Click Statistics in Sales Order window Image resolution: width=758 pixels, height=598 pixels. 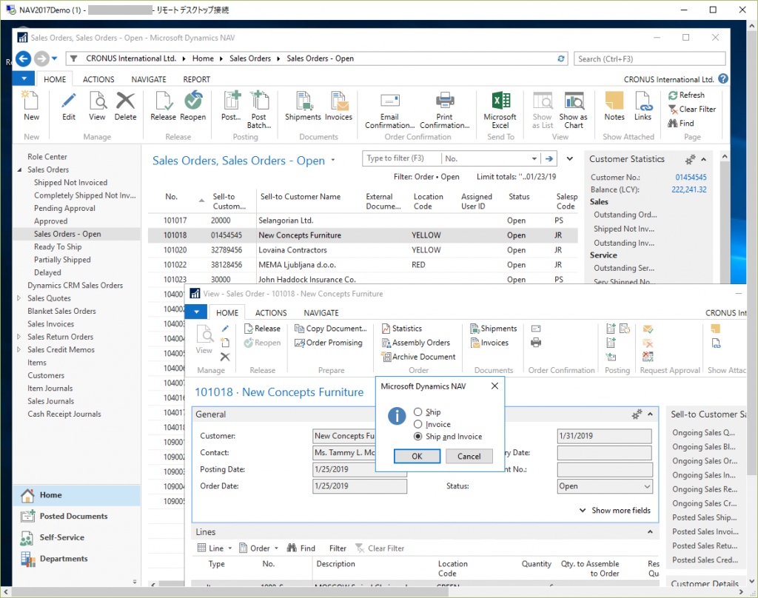pyautogui.click(x=402, y=329)
